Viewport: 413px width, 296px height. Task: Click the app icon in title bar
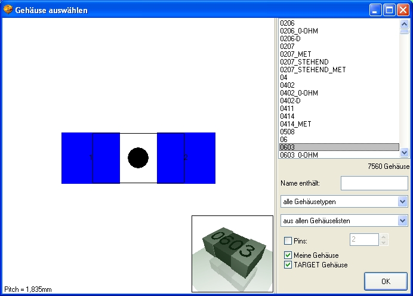pyautogui.click(x=8, y=10)
